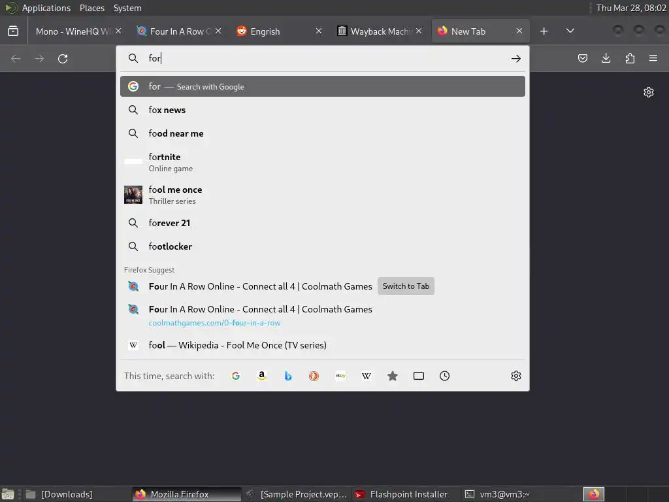669x502 pixels.
Task: Click Switch to Tab button
Action: (x=406, y=286)
